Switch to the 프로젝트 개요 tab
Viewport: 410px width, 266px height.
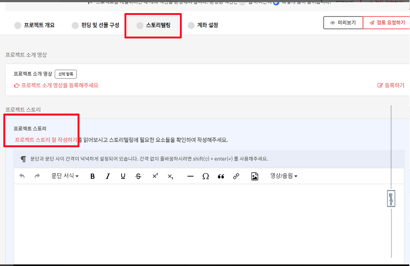(x=35, y=25)
